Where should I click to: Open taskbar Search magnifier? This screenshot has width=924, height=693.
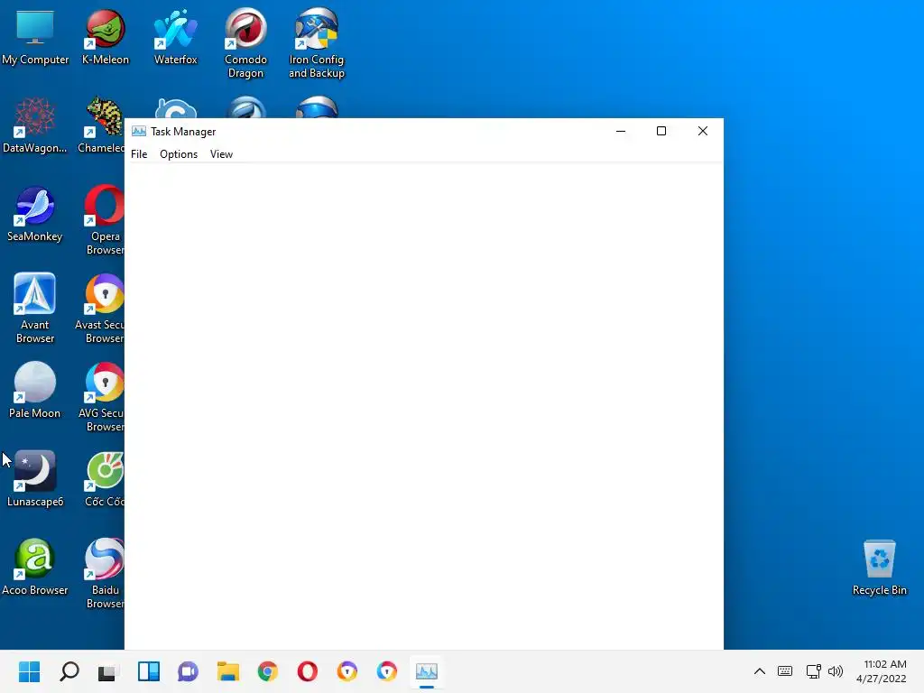(69, 671)
